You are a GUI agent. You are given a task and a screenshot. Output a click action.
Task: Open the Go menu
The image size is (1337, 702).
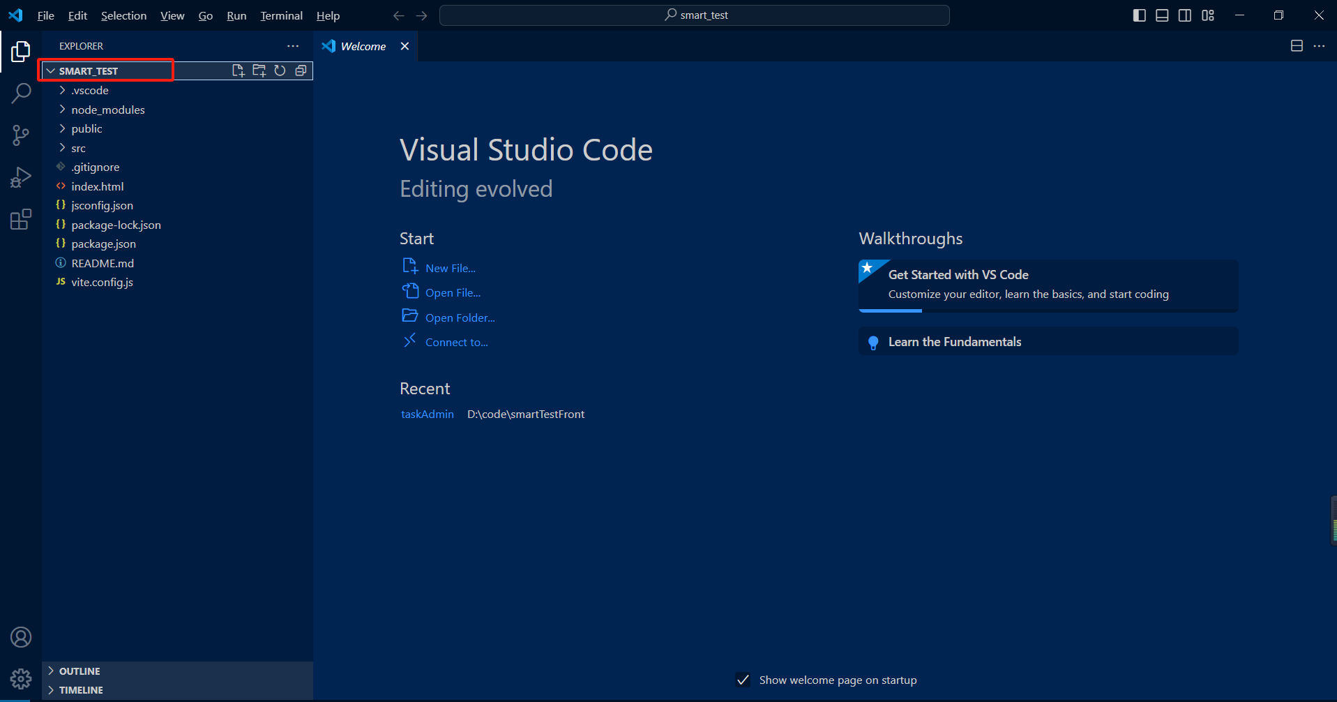[x=205, y=15]
